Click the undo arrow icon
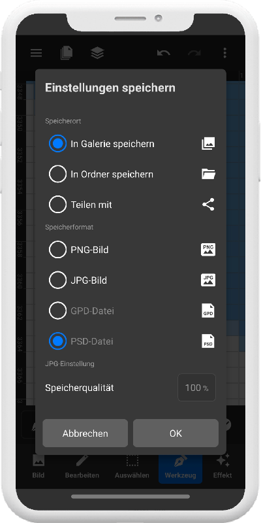This screenshot has width=261, height=523. [164, 53]
